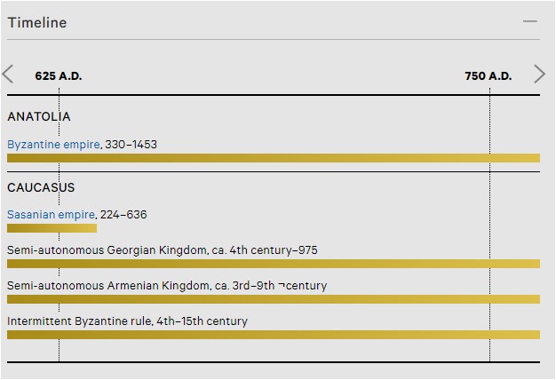Select the 750 A.D. timeline marker
Viewport: 556px width, 380px height.
[488, 75]
